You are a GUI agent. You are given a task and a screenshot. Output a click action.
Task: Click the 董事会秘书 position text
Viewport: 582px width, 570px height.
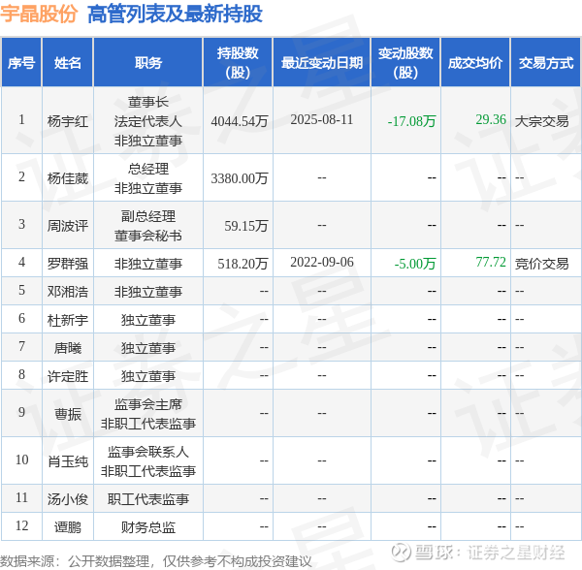click(148, 236)
